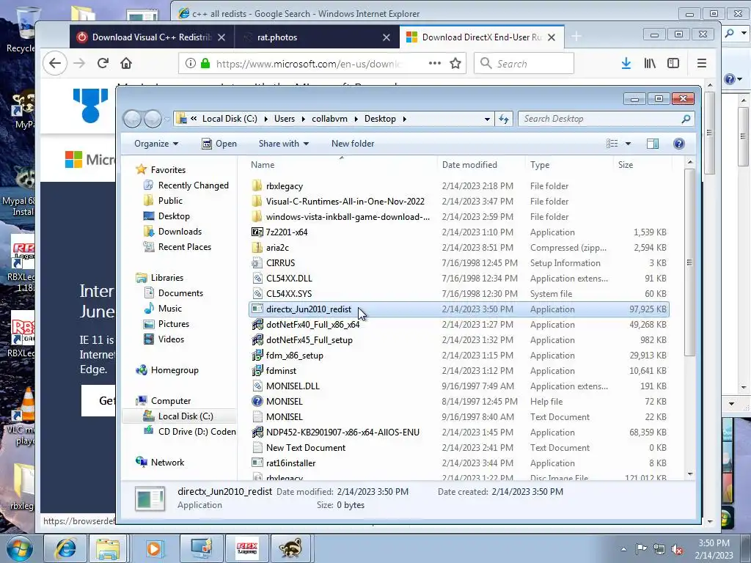Screen dimensions: 751x563
Task: Select Downloads in Favorites
Action: pyautogui.click(x=172, y=231)
